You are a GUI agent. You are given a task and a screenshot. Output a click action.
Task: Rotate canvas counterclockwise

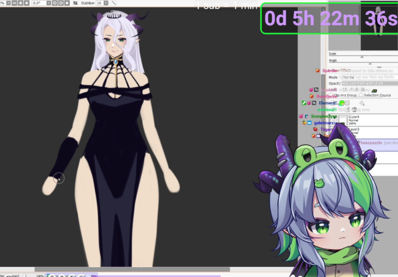pyautogui.click(x=55, y=3)
